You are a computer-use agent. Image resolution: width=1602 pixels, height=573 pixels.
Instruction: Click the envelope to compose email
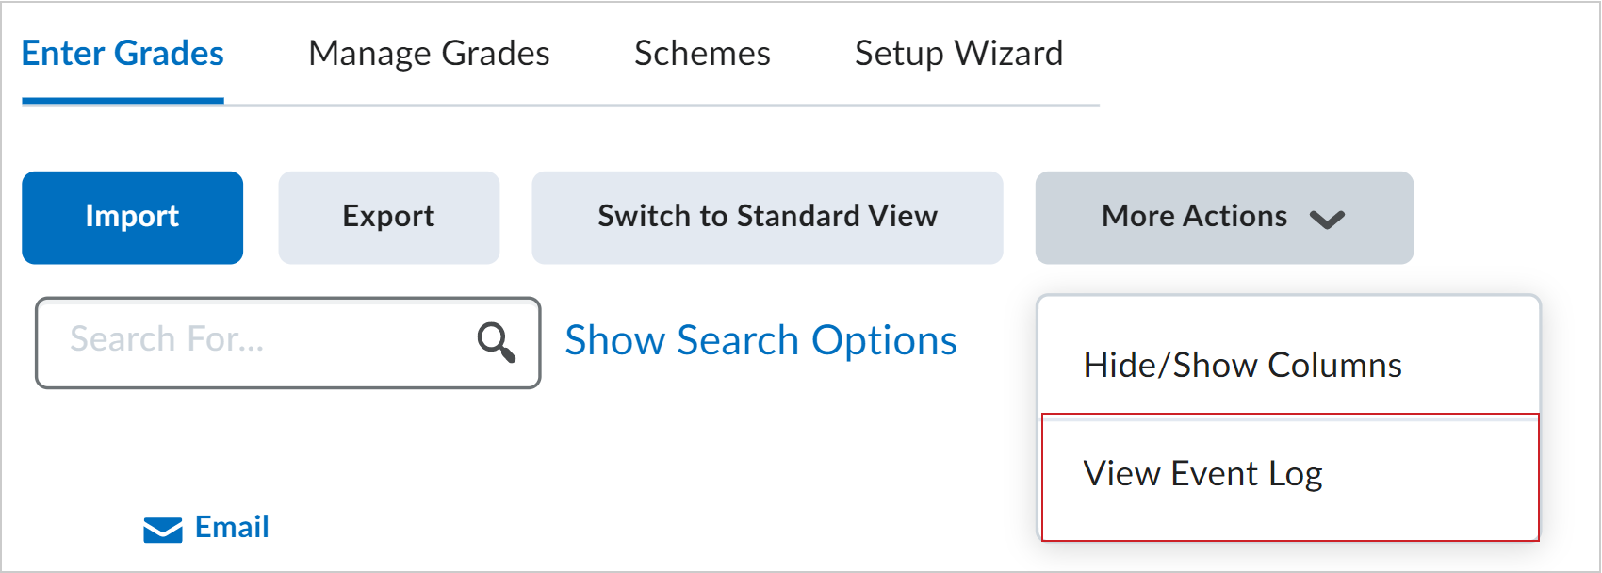160,530
